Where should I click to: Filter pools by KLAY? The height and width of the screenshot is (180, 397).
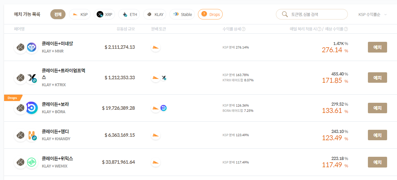click(x=155, y=14)
